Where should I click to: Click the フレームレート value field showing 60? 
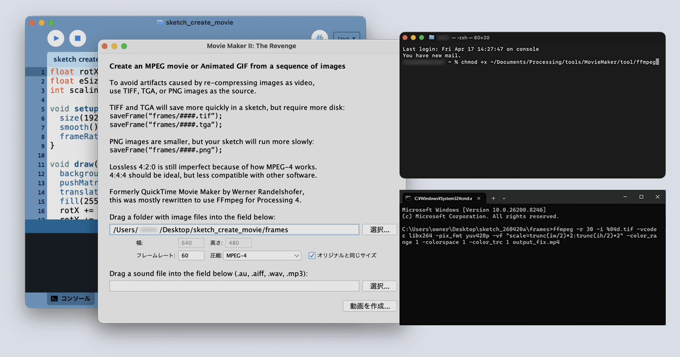191,256
